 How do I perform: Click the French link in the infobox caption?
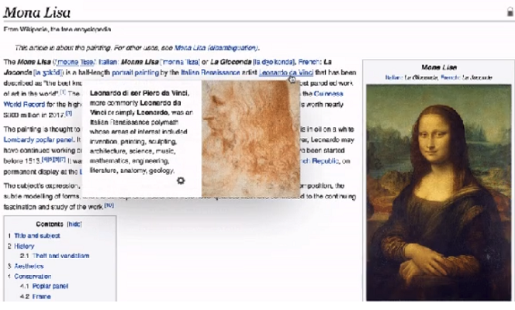click(451, 77)
